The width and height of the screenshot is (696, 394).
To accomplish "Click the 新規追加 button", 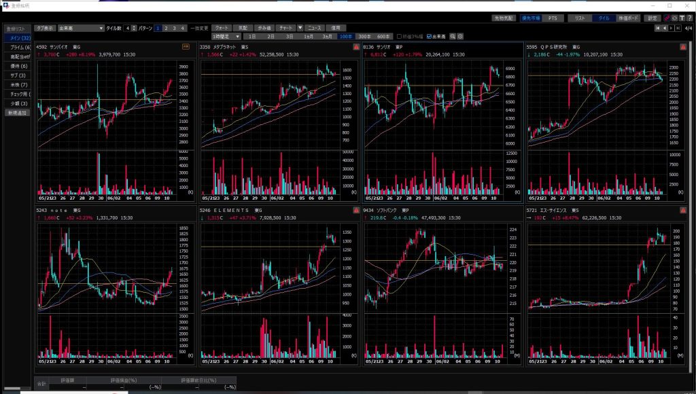I will click(x=18, y=112).
